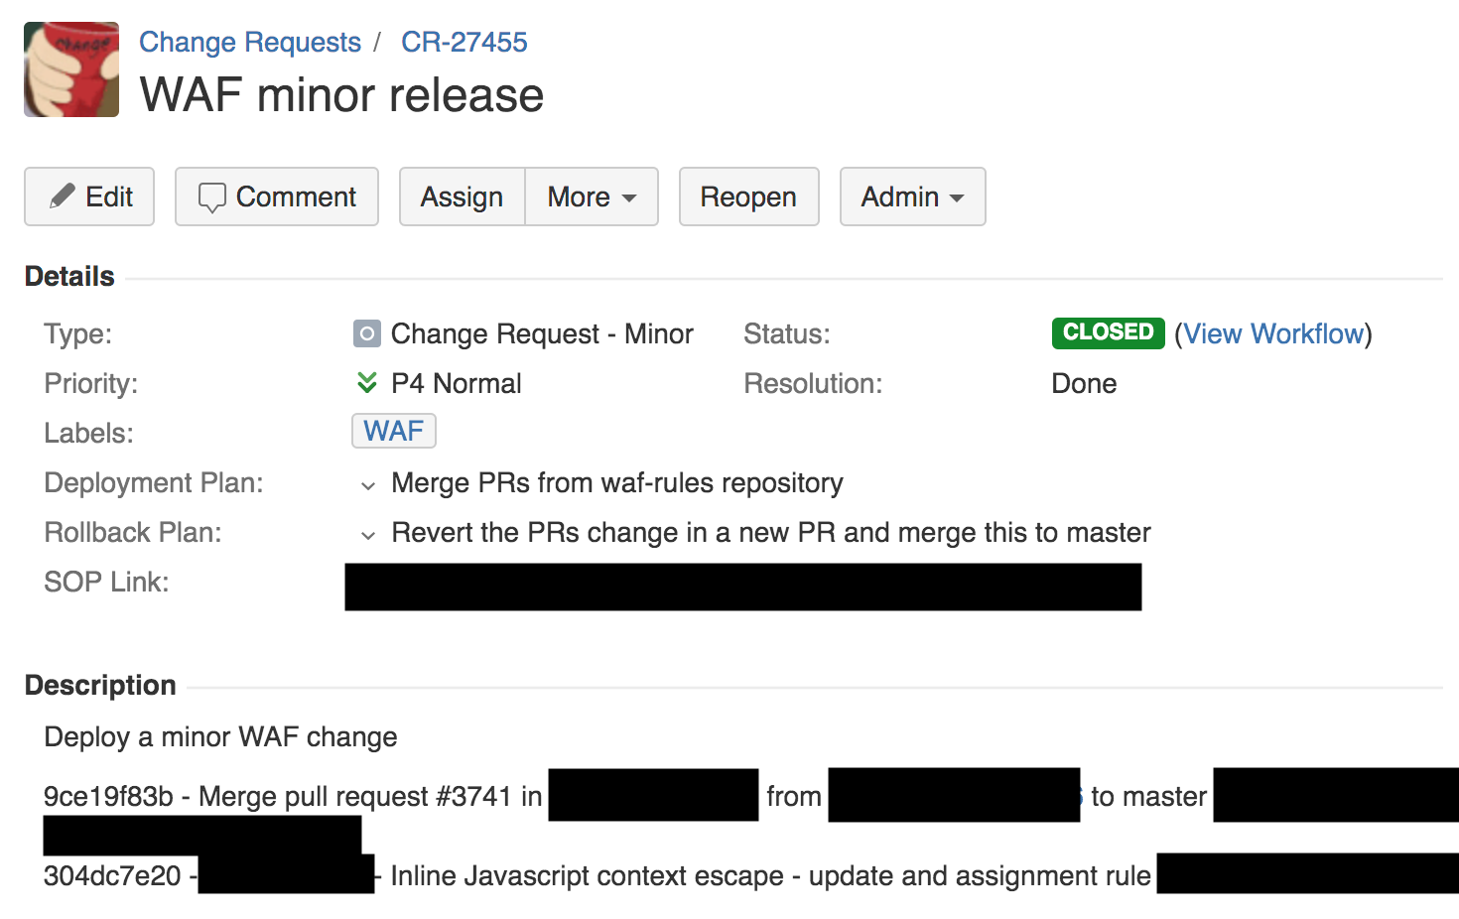Screen dimensions: 1459x919
Task: Open the CR-27455 issue key link
Action: click(464, 43)
